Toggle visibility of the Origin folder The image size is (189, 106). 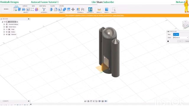(x=7, y=29)
